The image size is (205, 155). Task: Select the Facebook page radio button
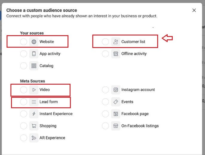click(105, 114)
